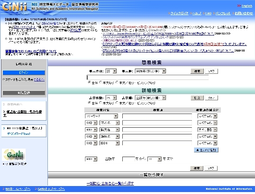Click the bottom advanced search submit button
Viewport: 255px width, 194px height.
(197, 168)
